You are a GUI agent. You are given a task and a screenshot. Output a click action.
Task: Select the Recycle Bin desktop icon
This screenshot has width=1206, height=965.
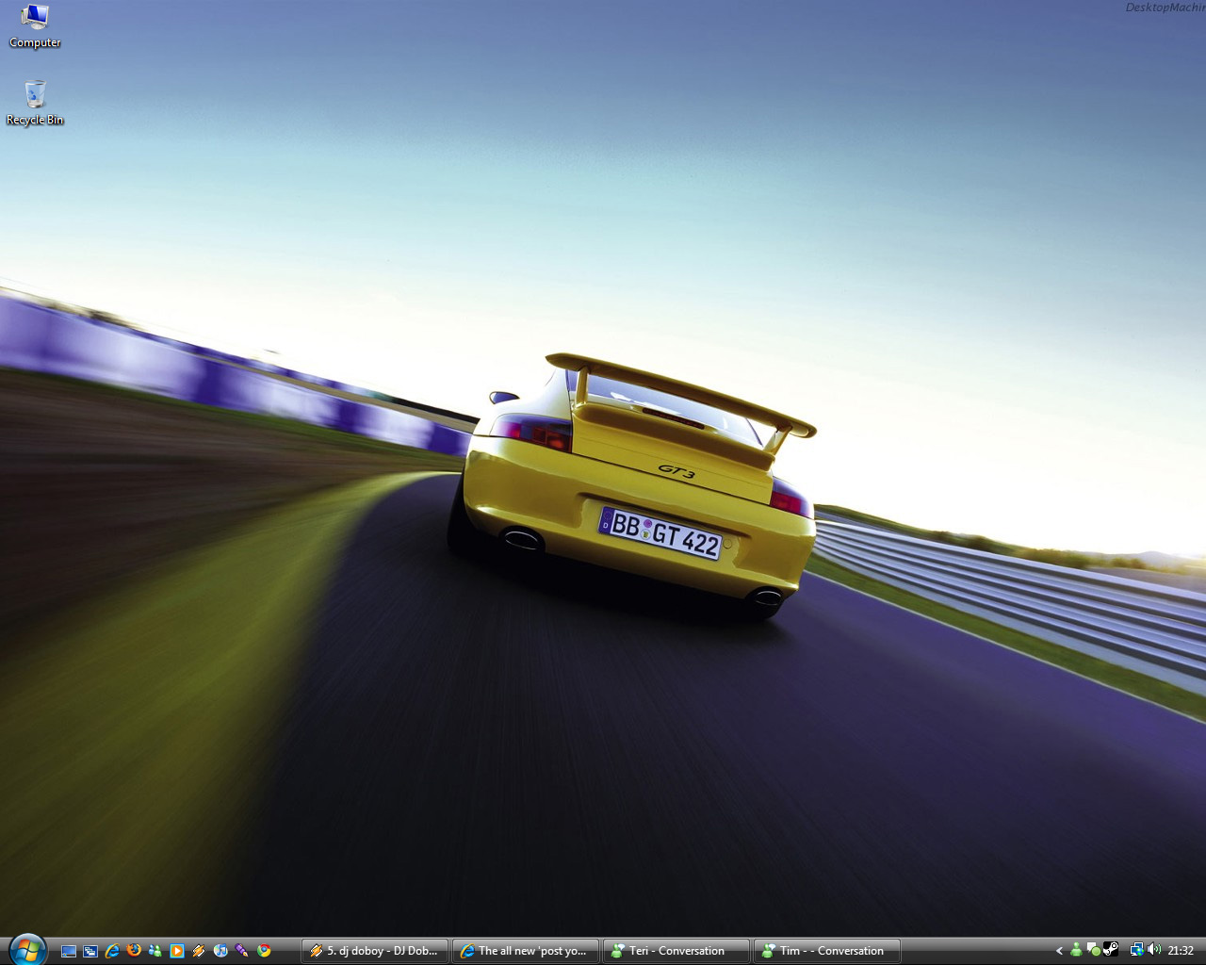(x=35, y=103)
